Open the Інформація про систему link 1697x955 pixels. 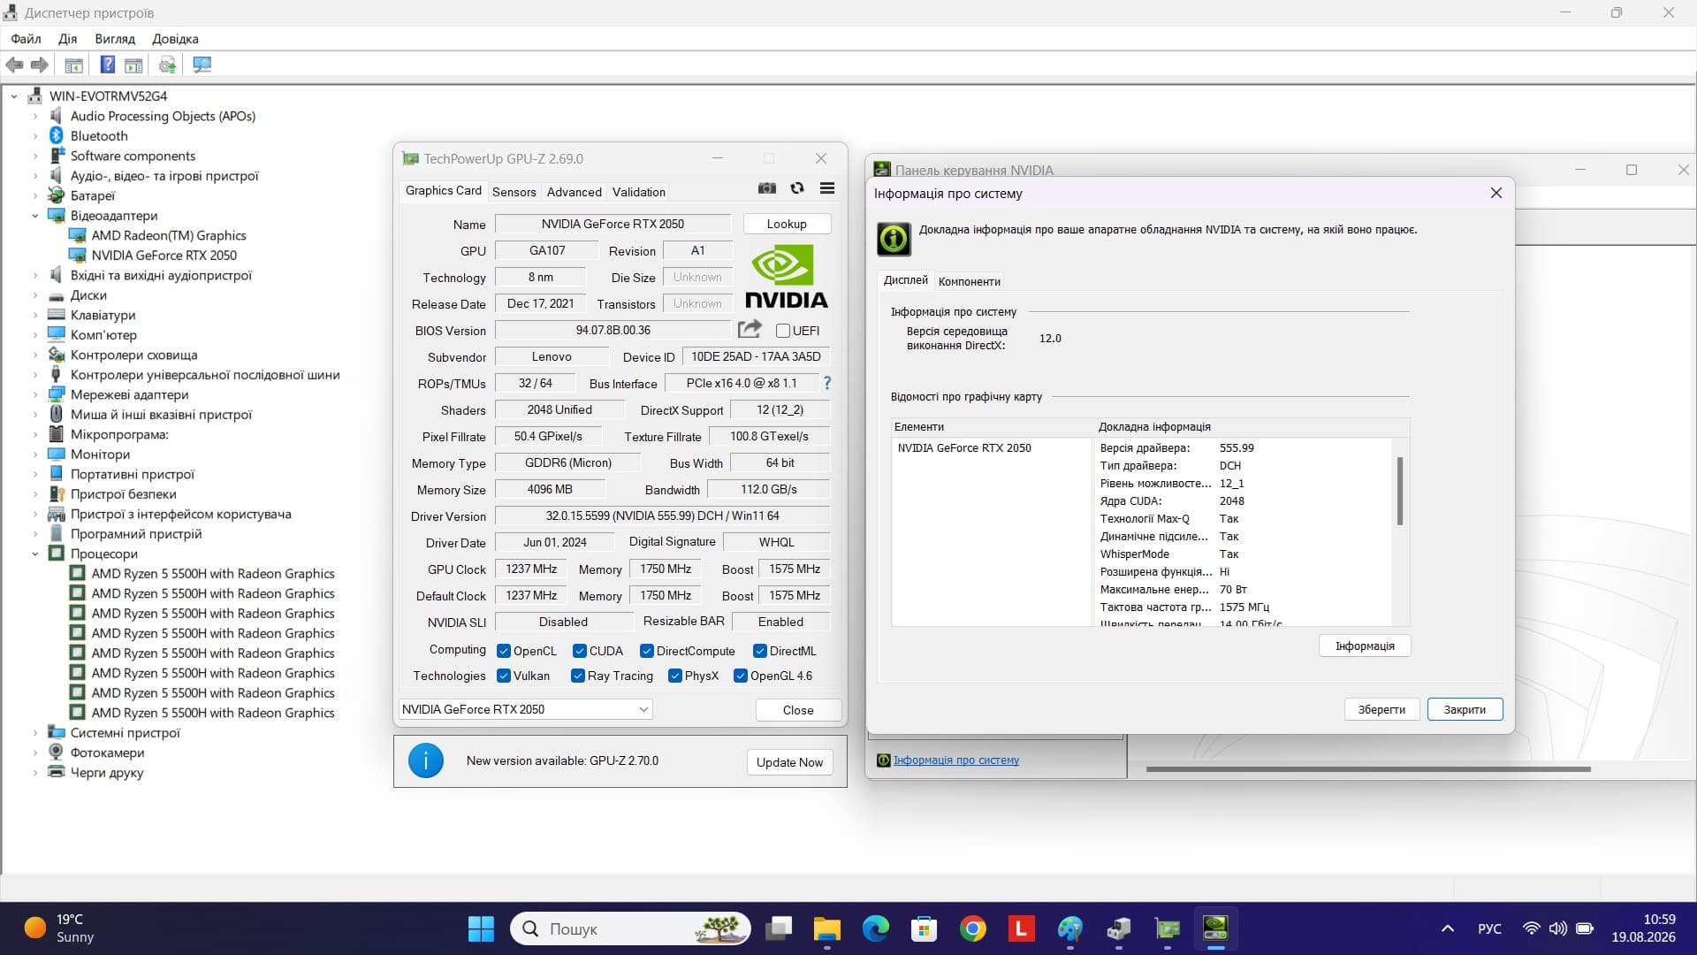955,760
